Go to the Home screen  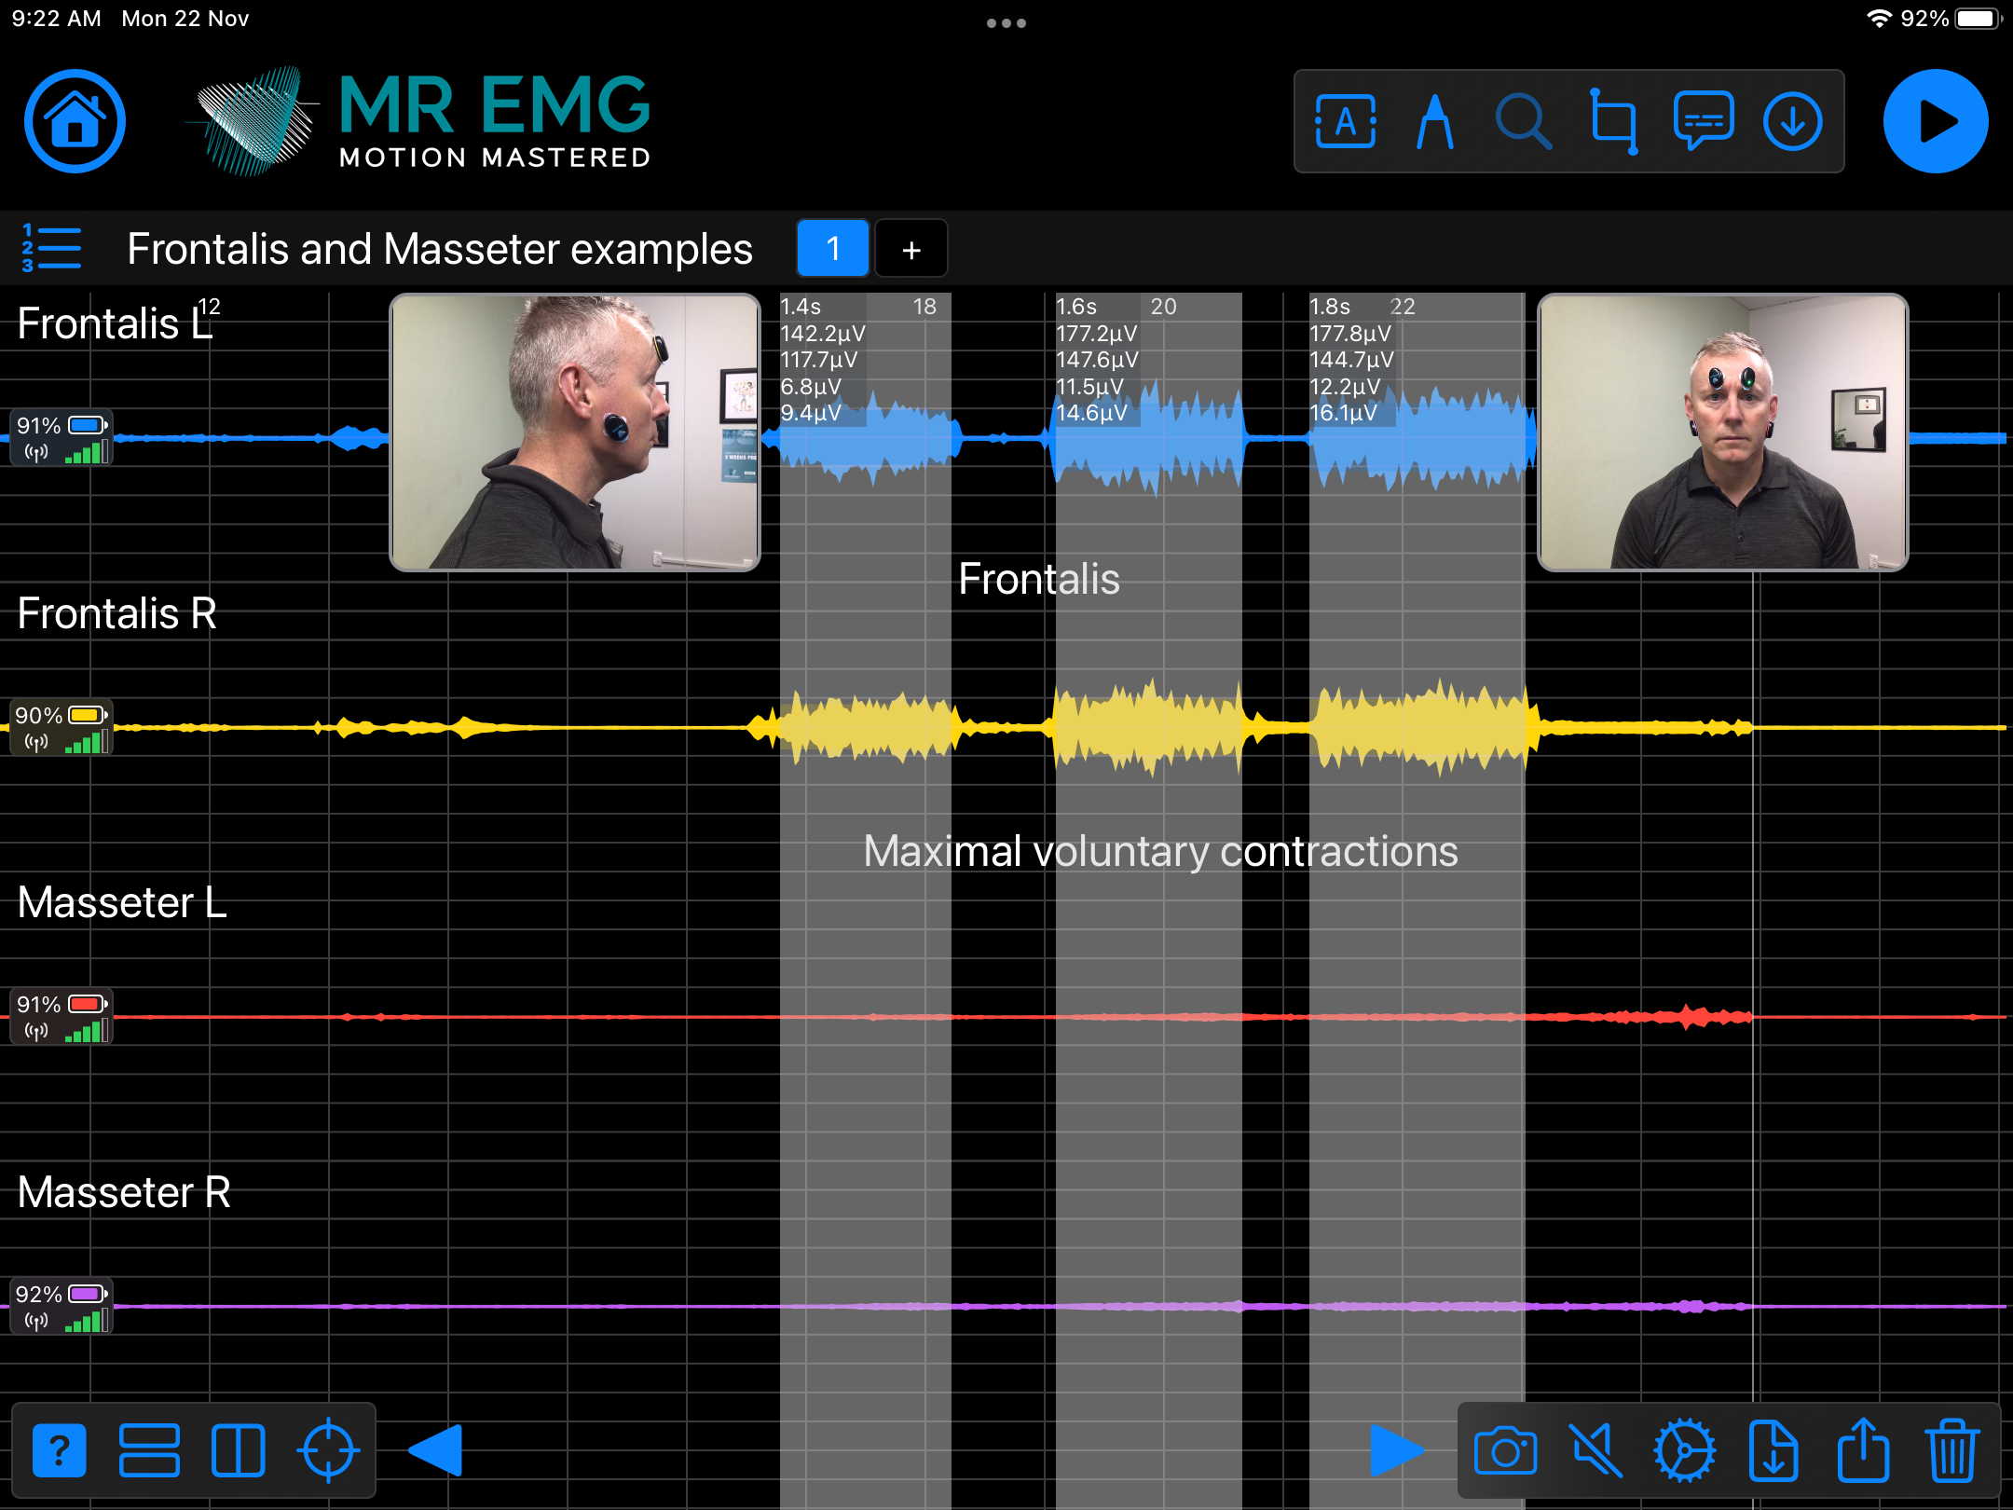point(75,121)
